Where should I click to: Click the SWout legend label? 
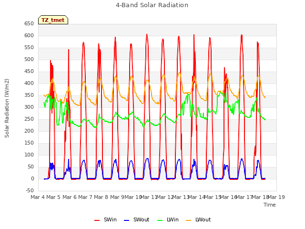[141, 219]
